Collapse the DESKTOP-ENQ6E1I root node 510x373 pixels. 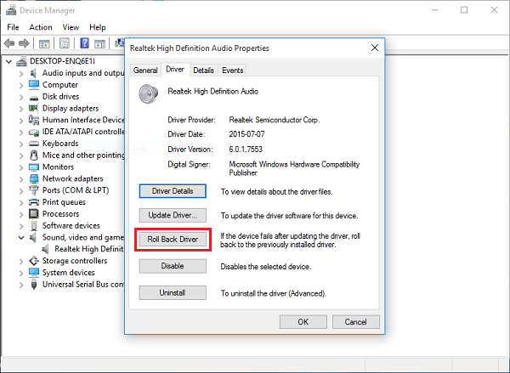pyautogui.click(x=8, y=61)
